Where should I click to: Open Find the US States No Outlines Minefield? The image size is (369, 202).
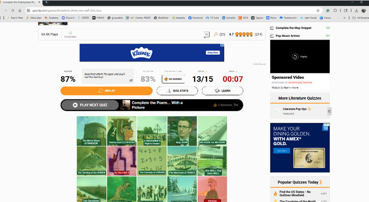pyautogui.click(x=295, y=193)
